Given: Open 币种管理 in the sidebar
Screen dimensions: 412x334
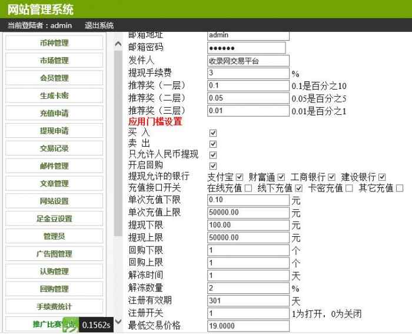Looking at the screenshot, I should tap(54, 43).
